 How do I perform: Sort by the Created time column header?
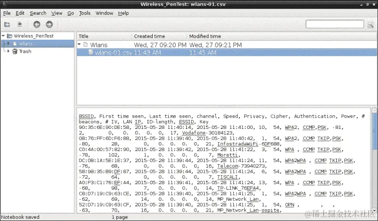160,36
